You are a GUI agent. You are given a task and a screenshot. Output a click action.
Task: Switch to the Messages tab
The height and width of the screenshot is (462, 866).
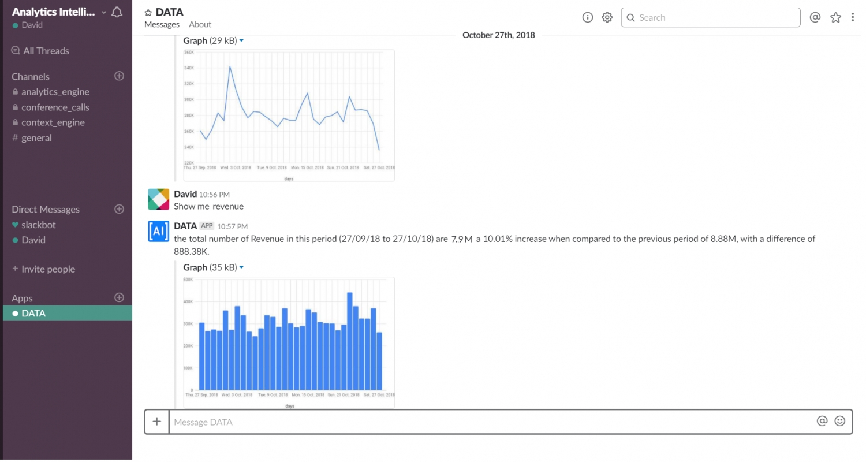click(162, 24)
